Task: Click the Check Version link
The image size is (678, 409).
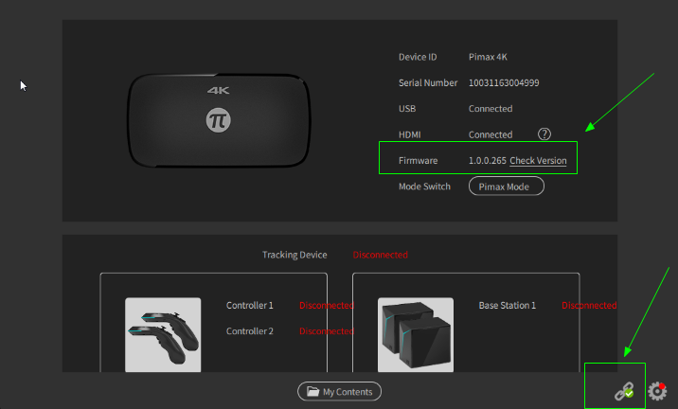Action: tap(538, 160)
